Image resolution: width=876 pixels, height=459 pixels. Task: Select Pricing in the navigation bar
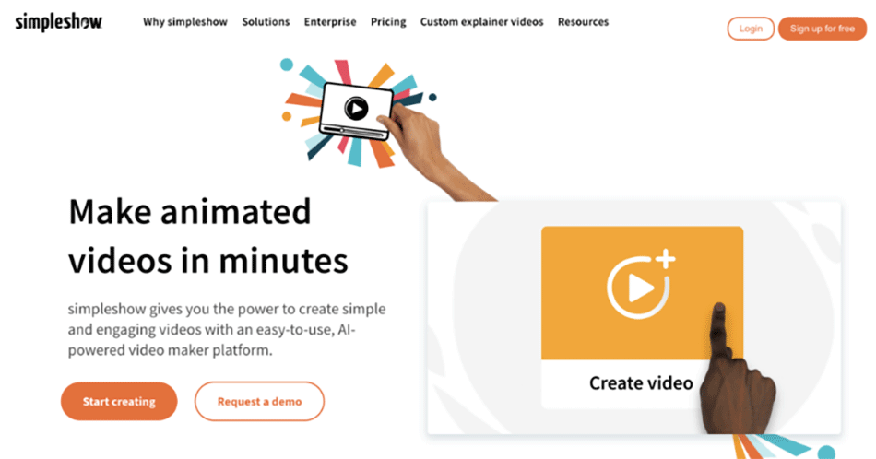tap(388, 22)
